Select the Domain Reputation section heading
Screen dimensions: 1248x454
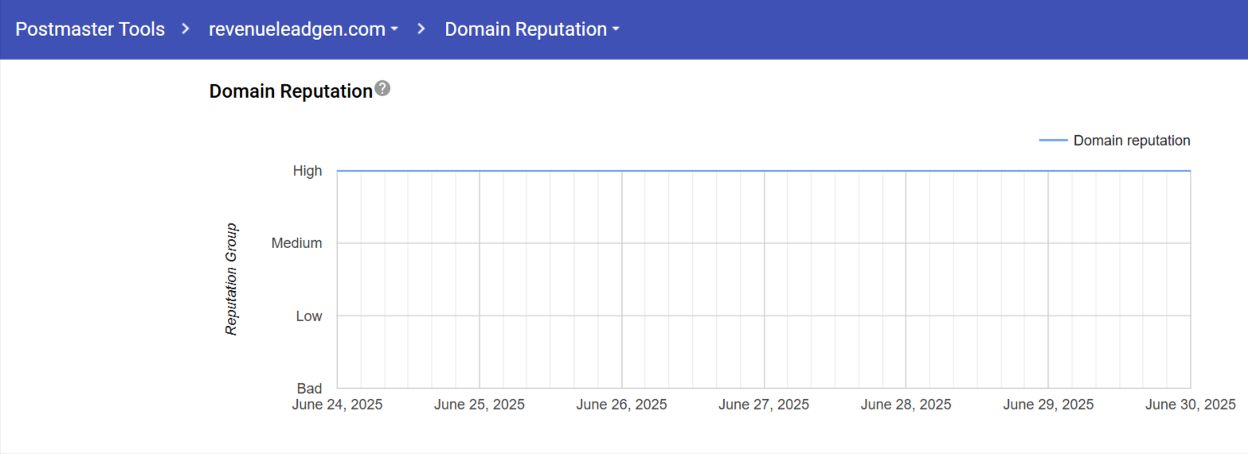(x=291, y=91)
